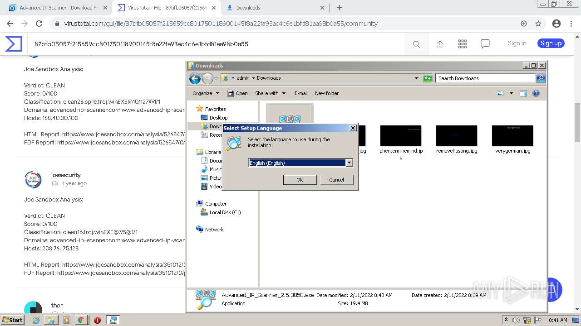Open the Chrome three-dot menu
This screenshot has width=581, height=326.
click(x=572, y=24)
